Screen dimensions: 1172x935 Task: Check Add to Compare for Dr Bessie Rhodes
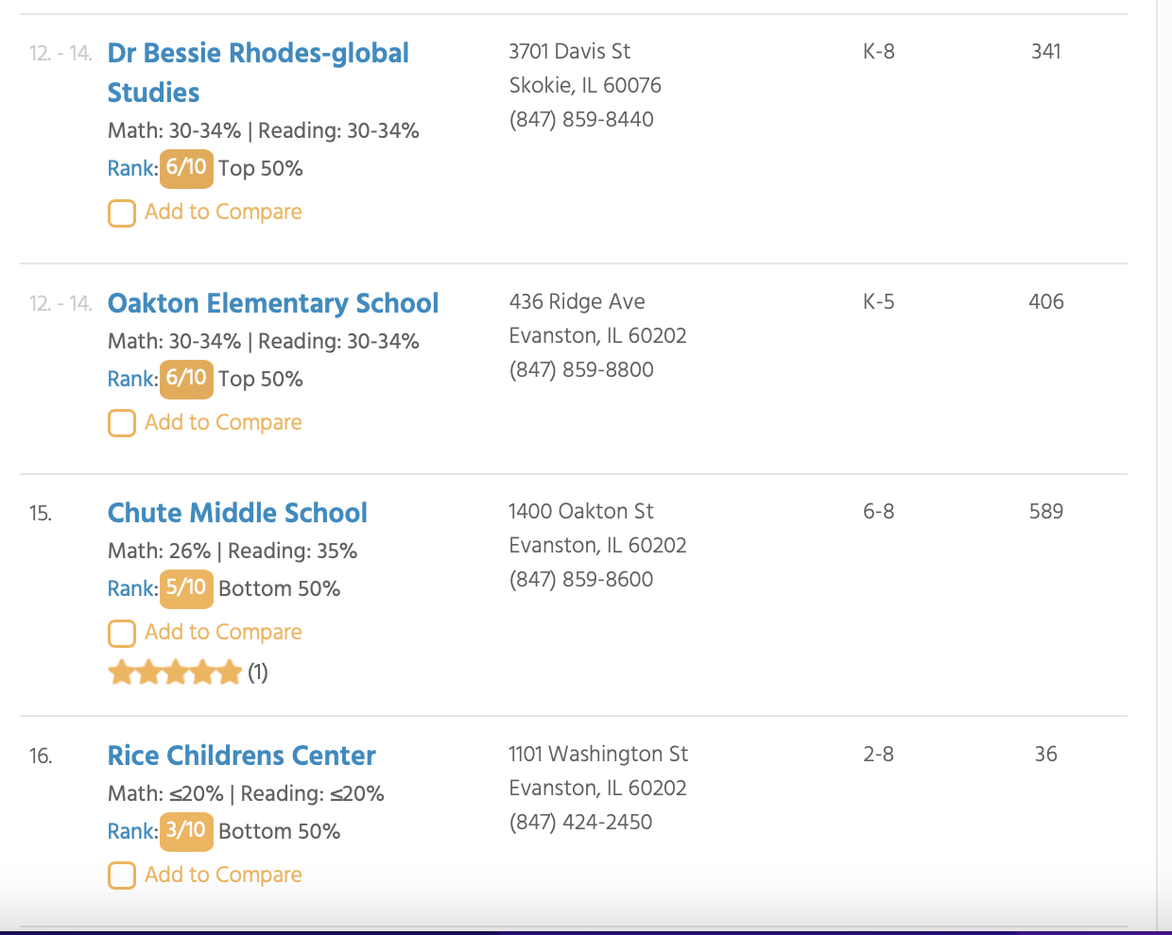(x=122, y=213)
